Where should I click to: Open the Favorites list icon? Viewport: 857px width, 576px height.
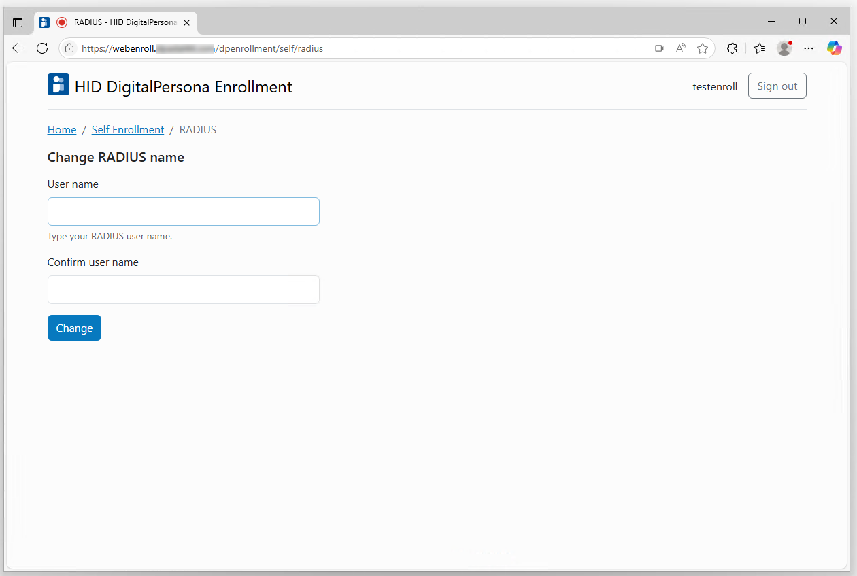tap(760, 48)
